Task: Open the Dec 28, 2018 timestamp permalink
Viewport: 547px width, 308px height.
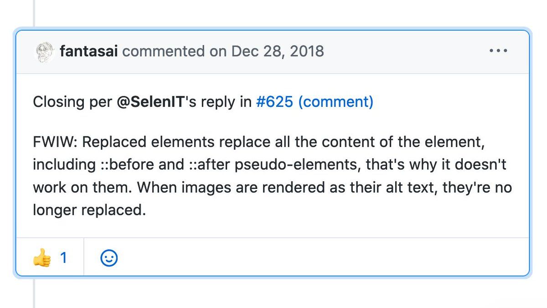Action: [278, 52]
